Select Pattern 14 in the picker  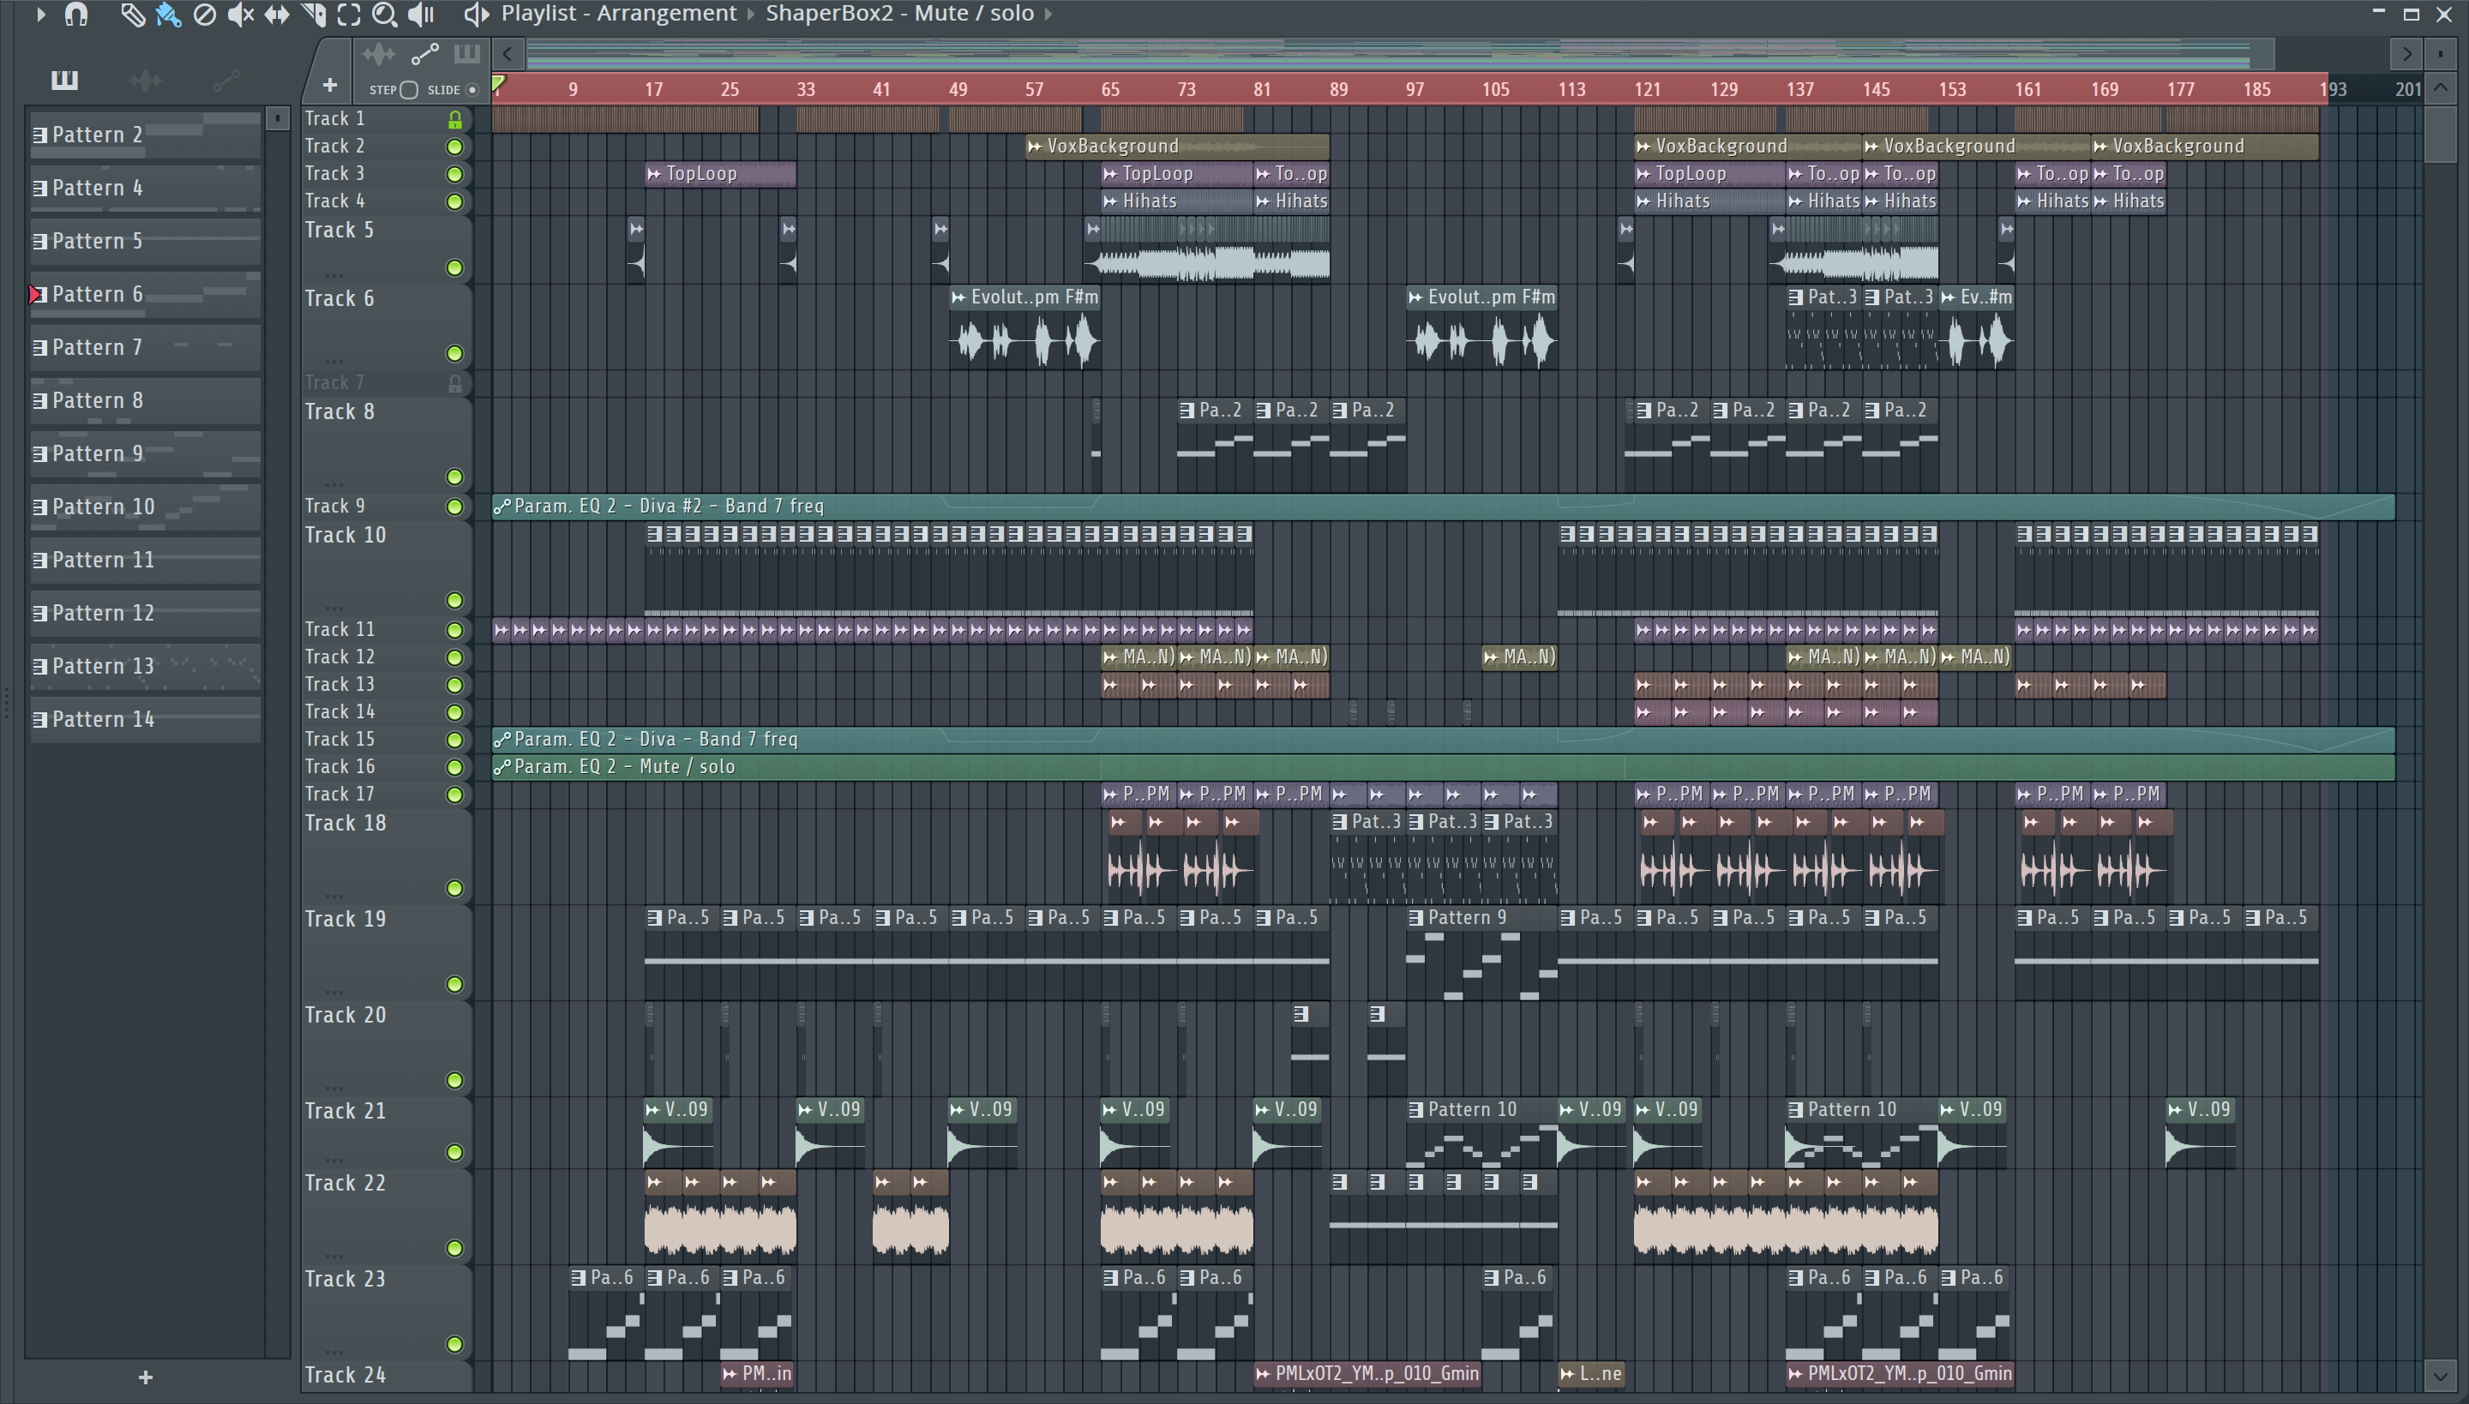point(145,719)
